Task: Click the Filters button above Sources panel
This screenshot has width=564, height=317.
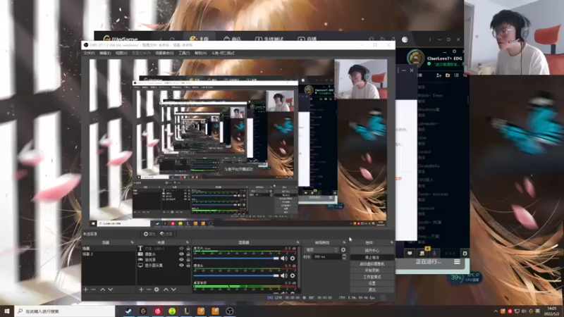Action: click(x=166, y=234)
